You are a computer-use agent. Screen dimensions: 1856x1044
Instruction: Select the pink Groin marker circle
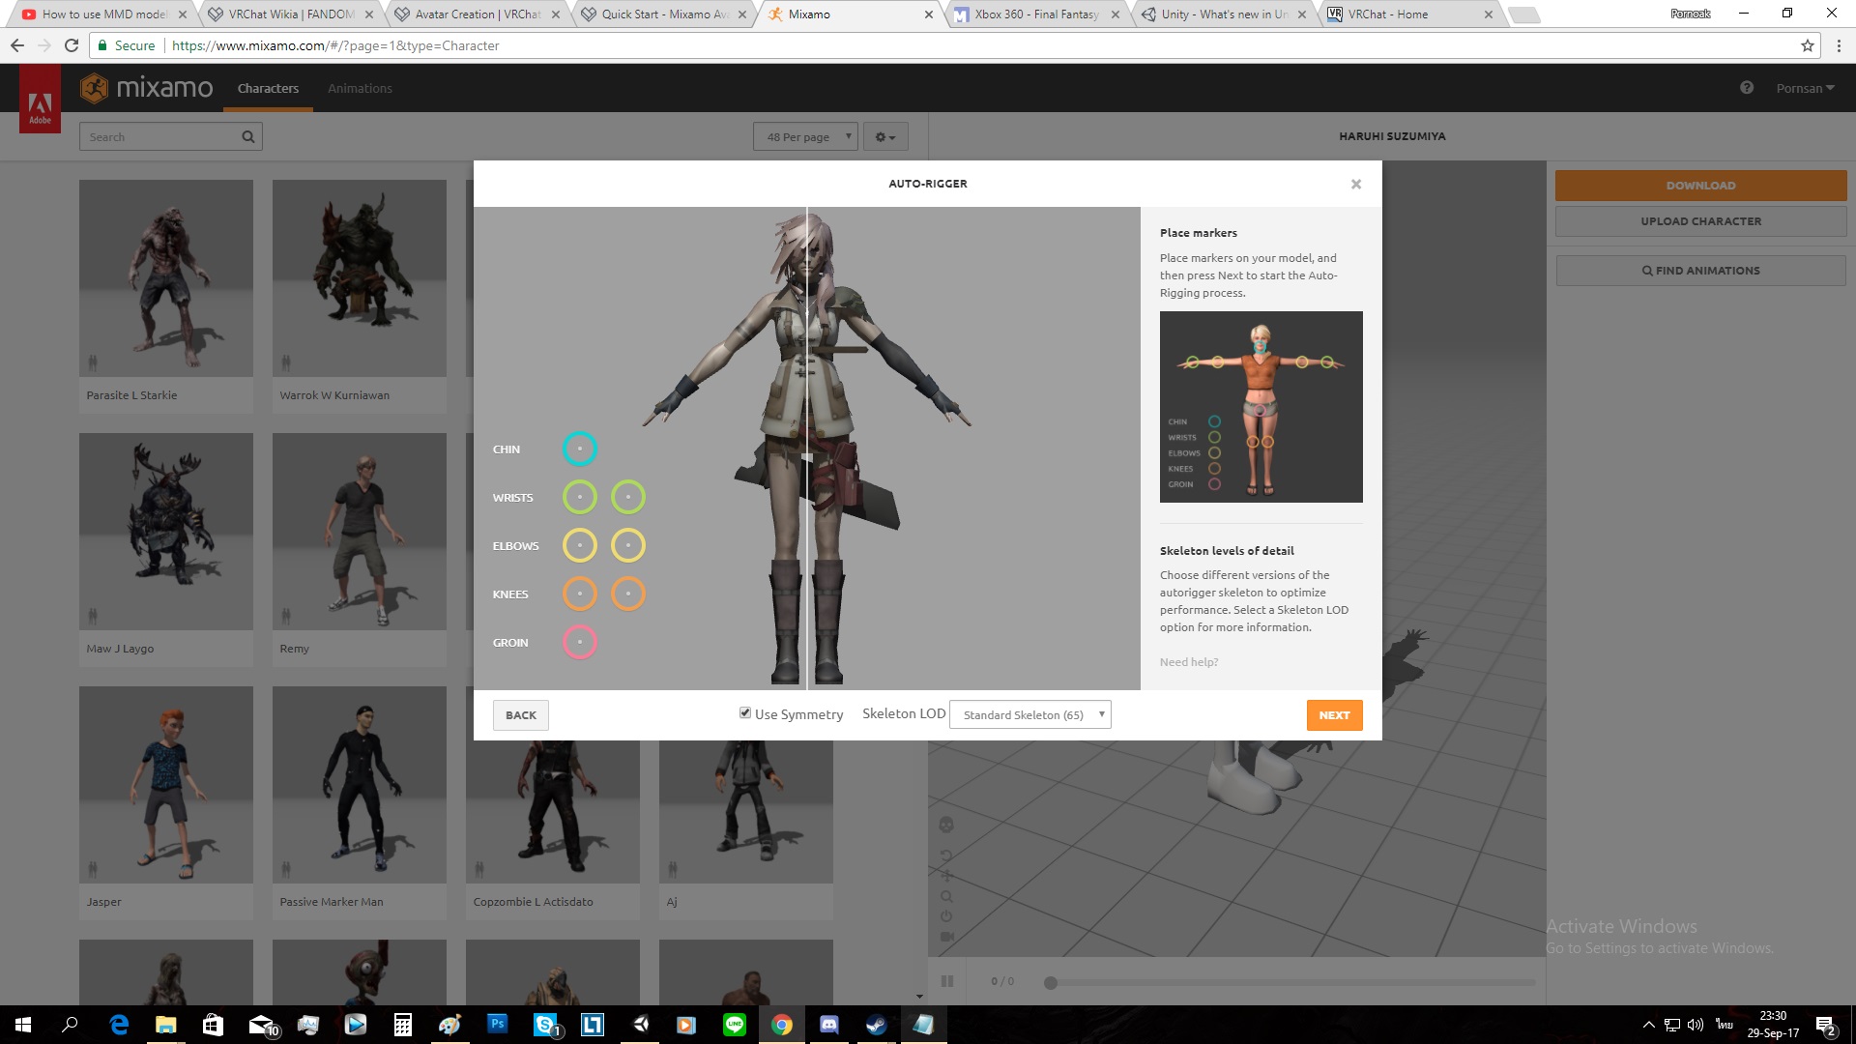(579, 642)
